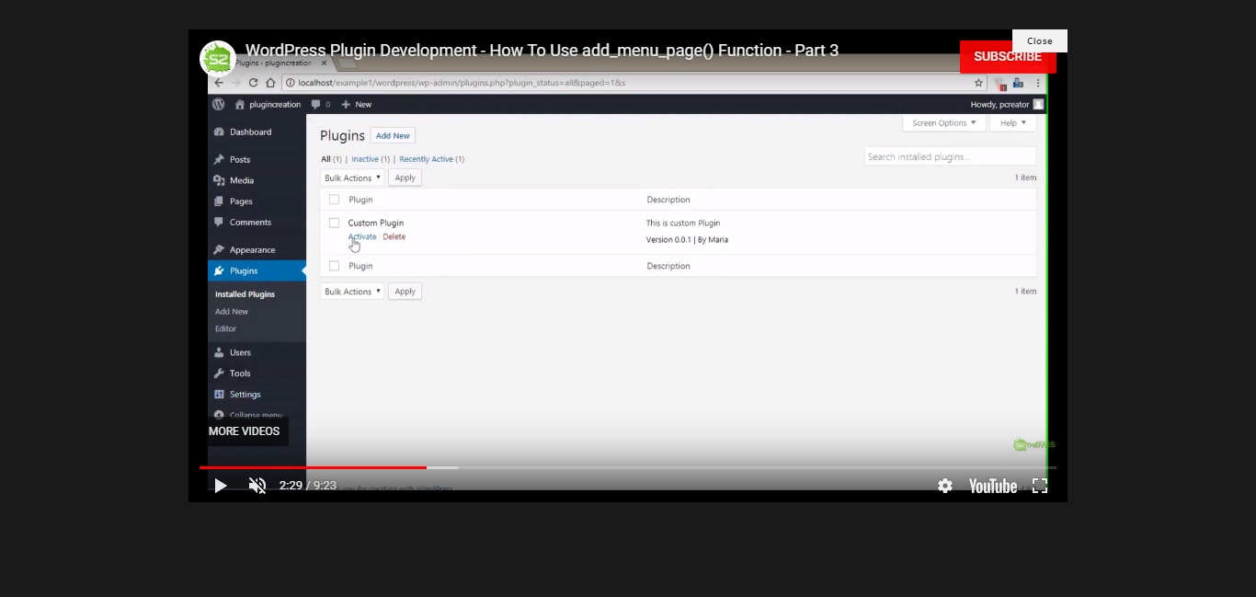The width and height of the screenshot is (1256, 597).
Task: Click the Custom Plugin name
Action: 375,224
